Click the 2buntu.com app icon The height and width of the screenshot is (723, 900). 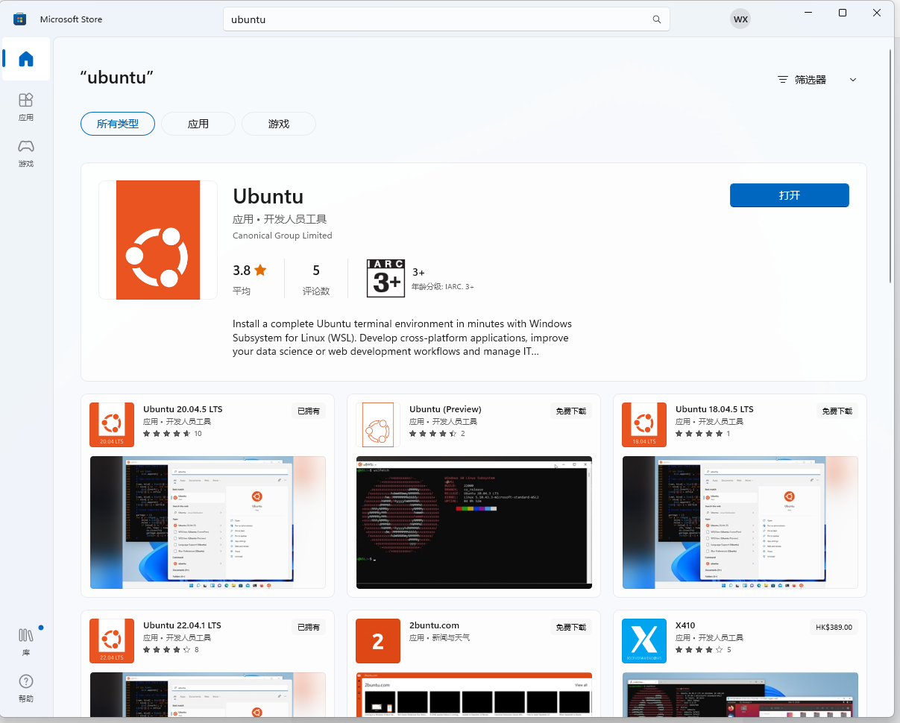378,641
